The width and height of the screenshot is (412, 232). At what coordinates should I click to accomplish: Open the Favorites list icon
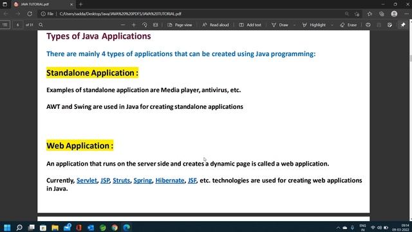tap(370, 14)
